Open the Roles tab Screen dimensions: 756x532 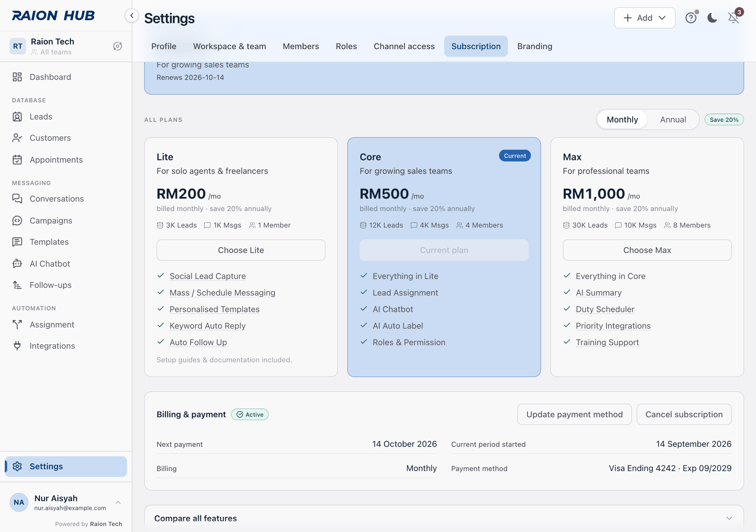click(346, 46)
